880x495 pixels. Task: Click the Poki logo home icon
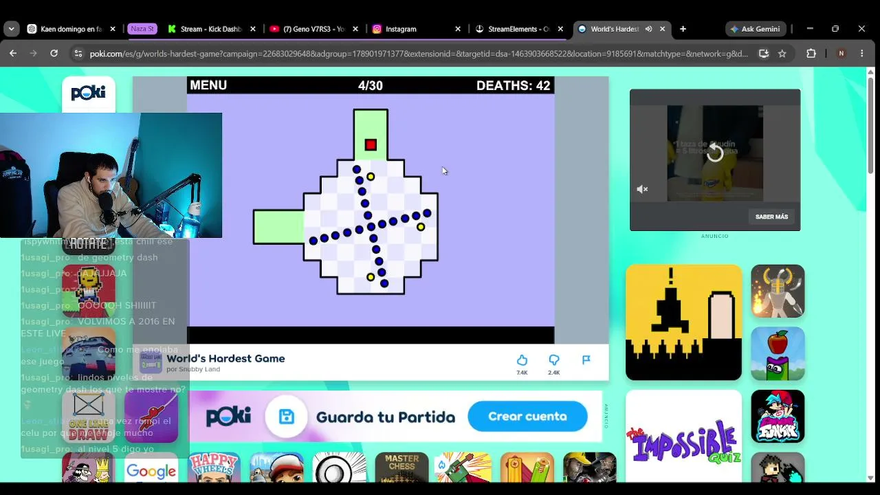(x=89, y=93)
